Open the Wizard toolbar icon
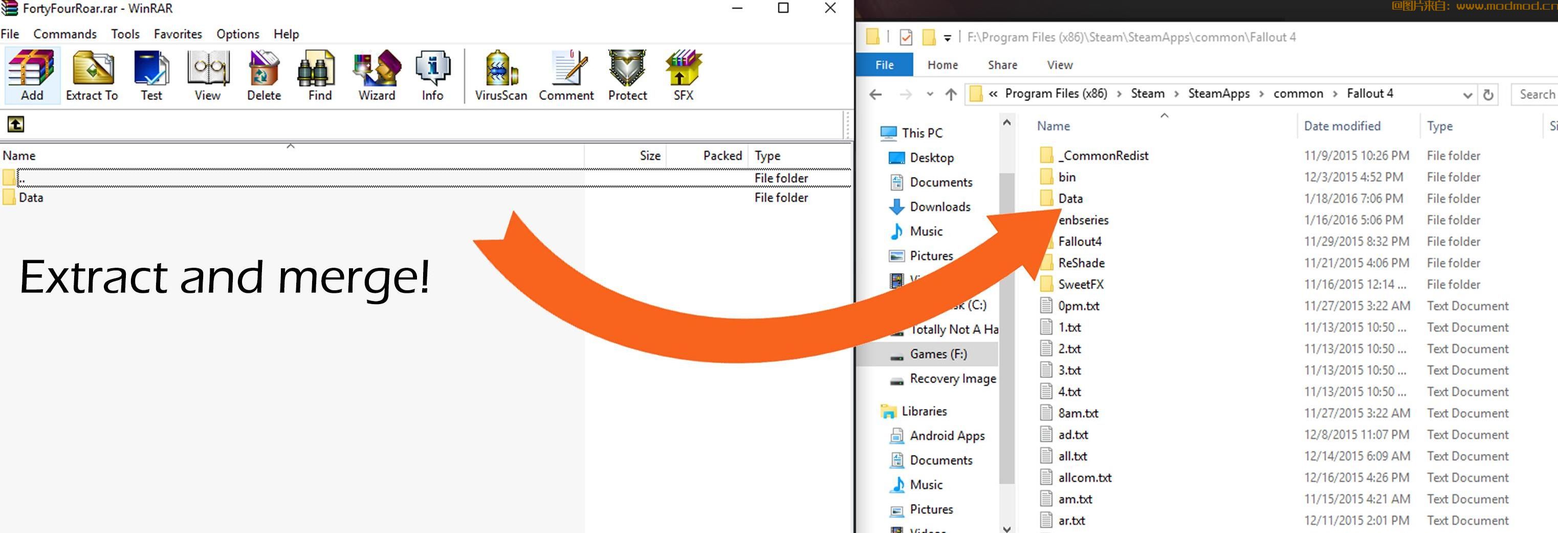The image size is (1558, 533). coord(377,75)
